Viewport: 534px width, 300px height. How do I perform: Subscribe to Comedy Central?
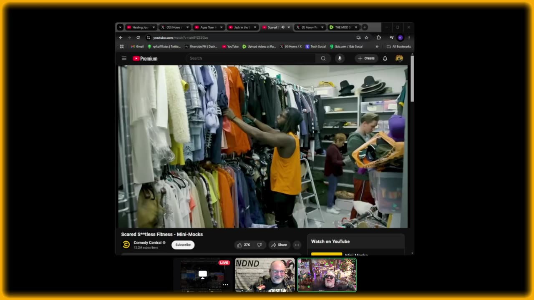183,245
